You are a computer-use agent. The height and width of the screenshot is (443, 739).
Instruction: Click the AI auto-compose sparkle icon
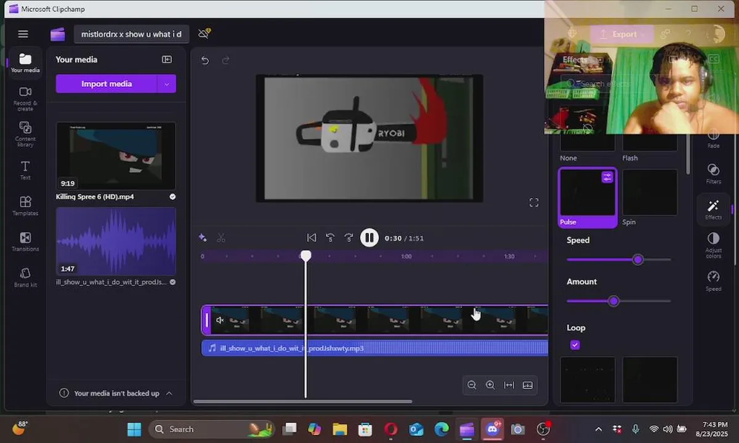click(x=203, y=238)
